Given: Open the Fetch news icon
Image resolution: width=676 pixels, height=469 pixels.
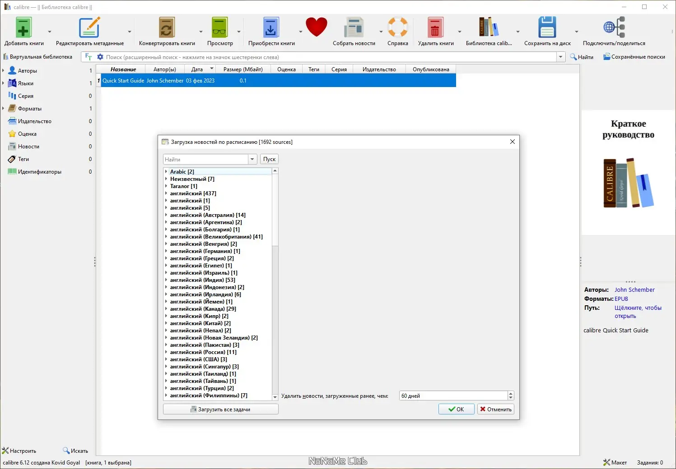Looking at the screenshot, I should point(354,28).
